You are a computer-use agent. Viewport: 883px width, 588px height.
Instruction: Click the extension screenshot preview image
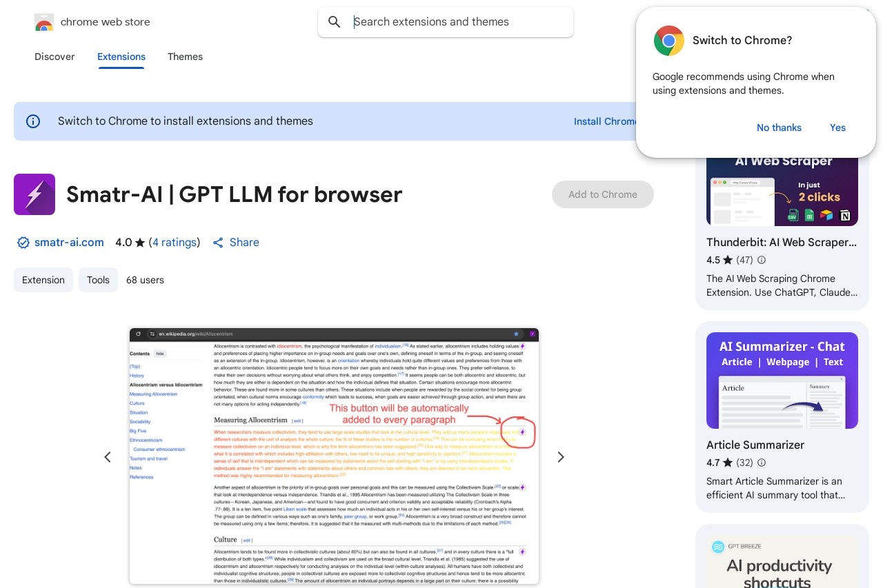point(334,456)
